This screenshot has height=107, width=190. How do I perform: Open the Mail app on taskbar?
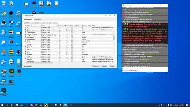pyautogui.click(x=22, y=105)
